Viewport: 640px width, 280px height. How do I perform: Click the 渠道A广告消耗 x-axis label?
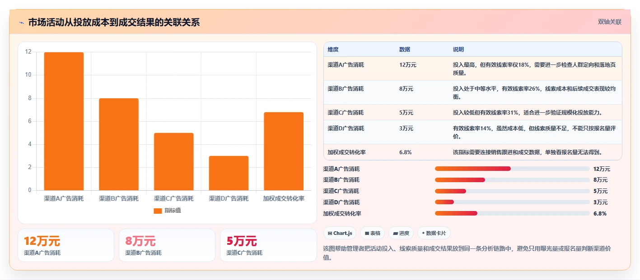click(x=64, y=198)
